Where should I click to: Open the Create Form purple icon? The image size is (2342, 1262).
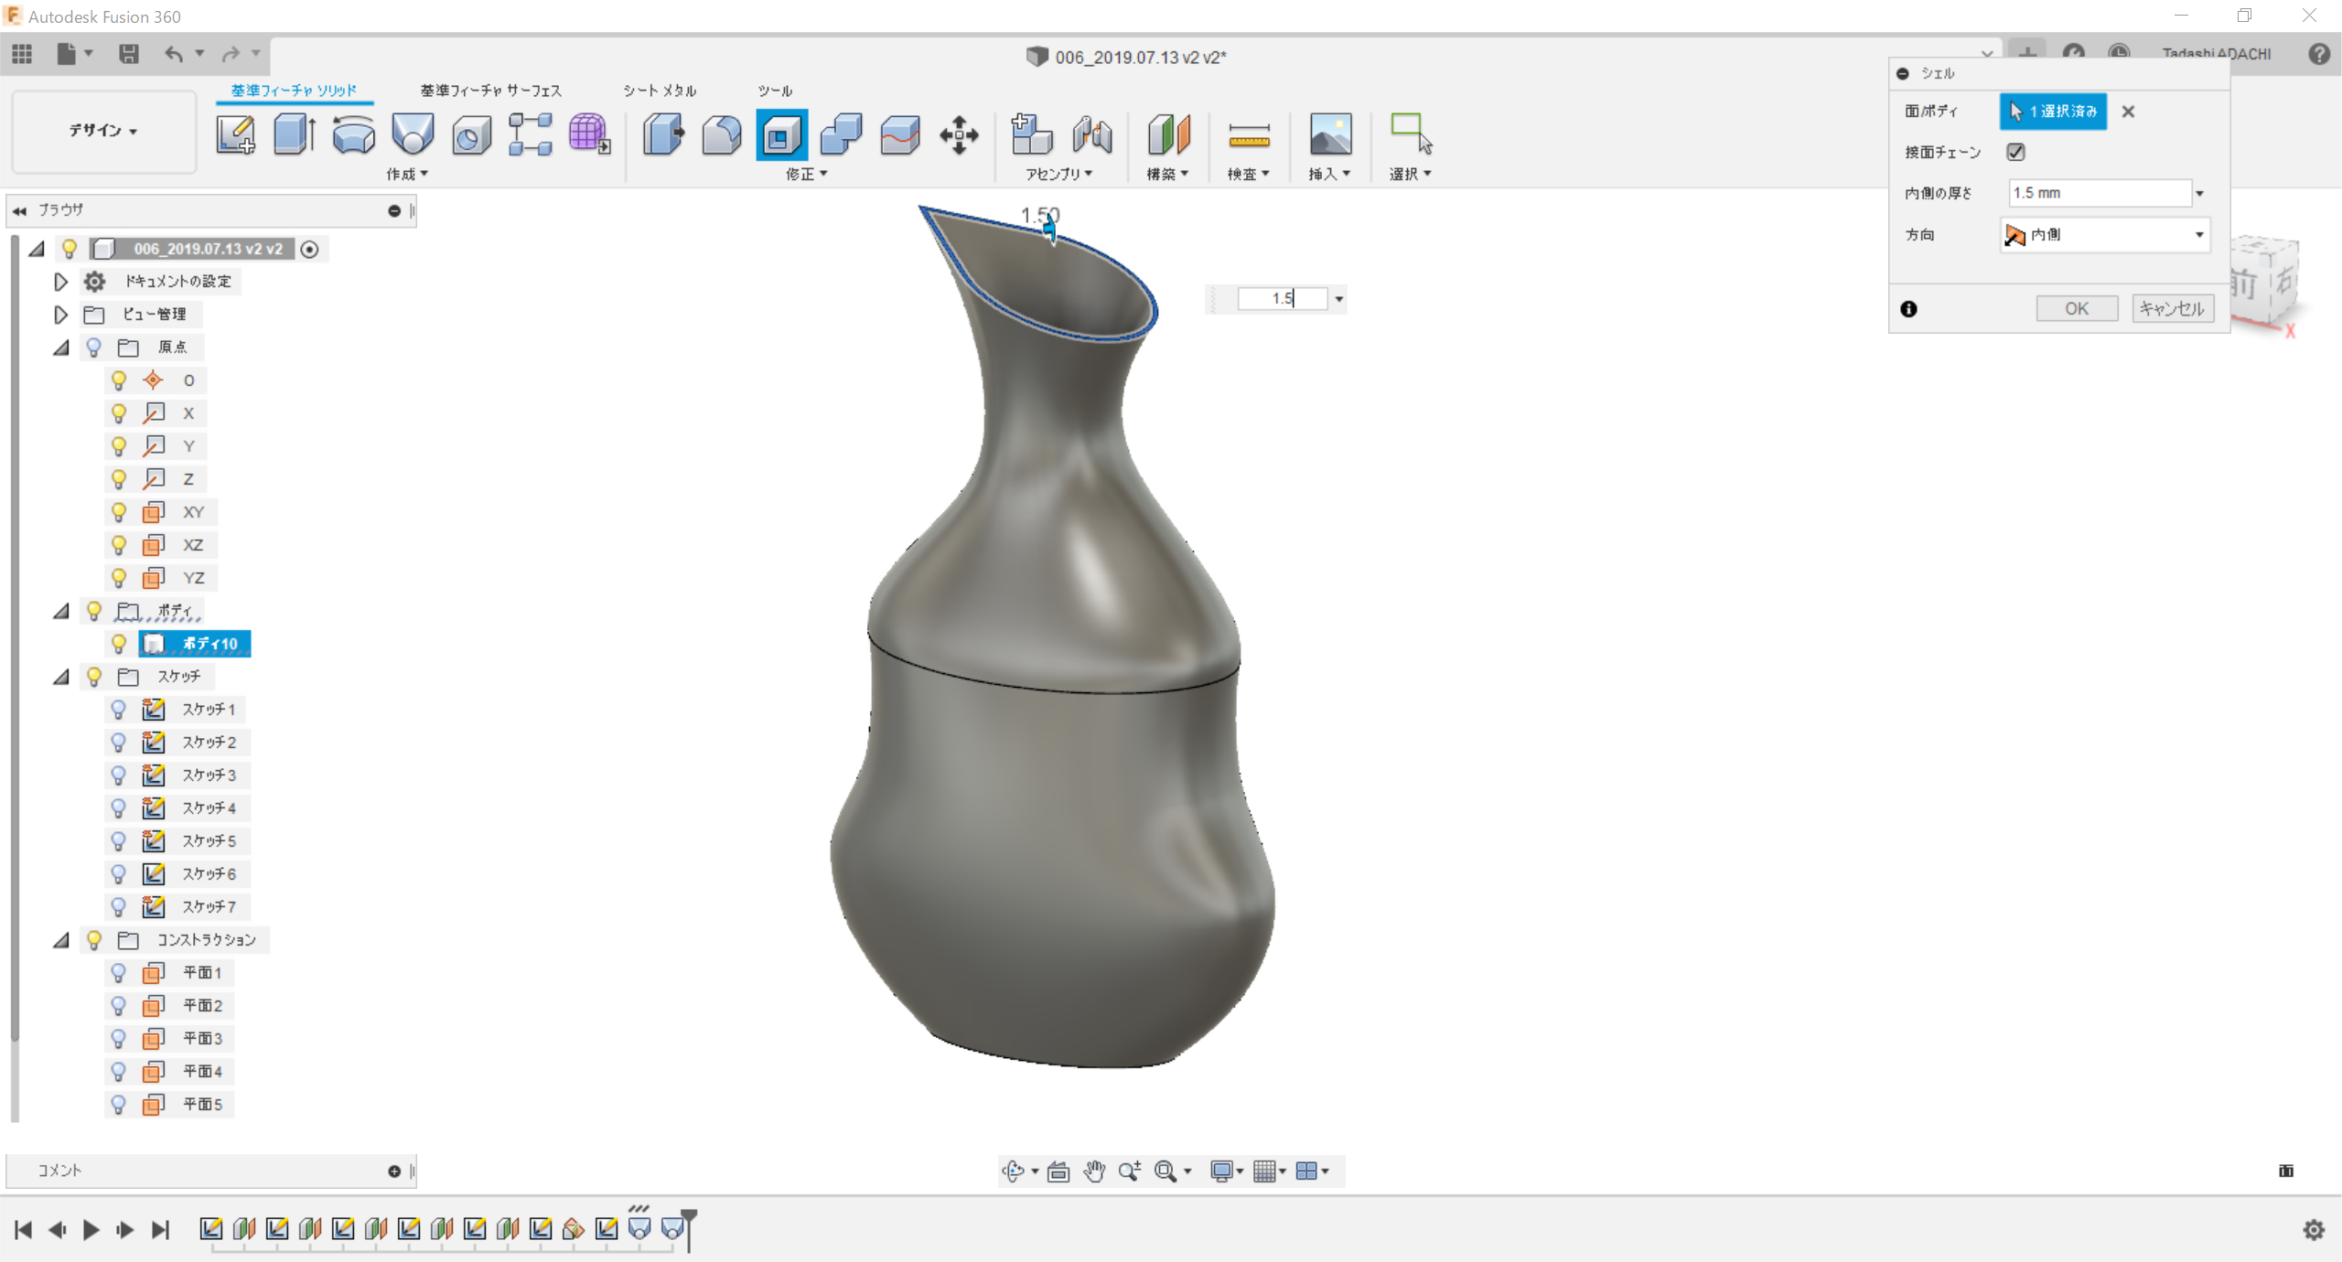click(x=589, y=135)
